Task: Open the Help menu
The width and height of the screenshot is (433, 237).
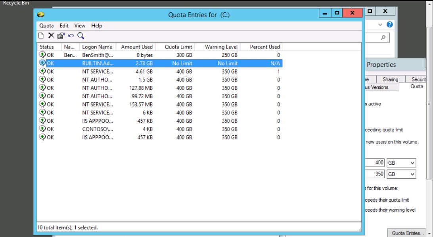Action: click(x=97, y=25)
